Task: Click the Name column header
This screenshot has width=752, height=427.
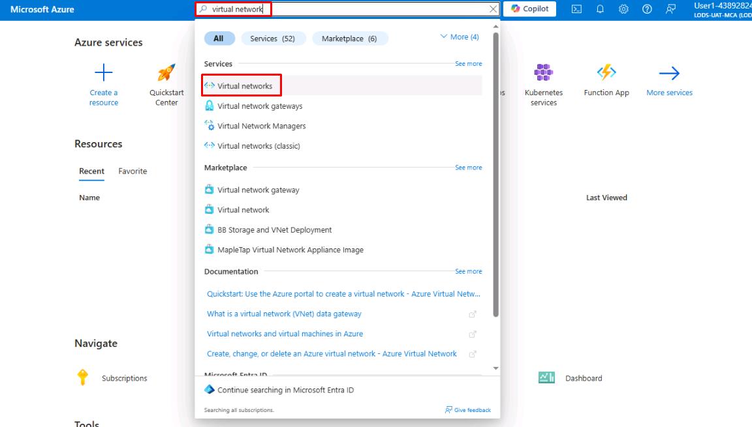Action: tap(89, 198)
